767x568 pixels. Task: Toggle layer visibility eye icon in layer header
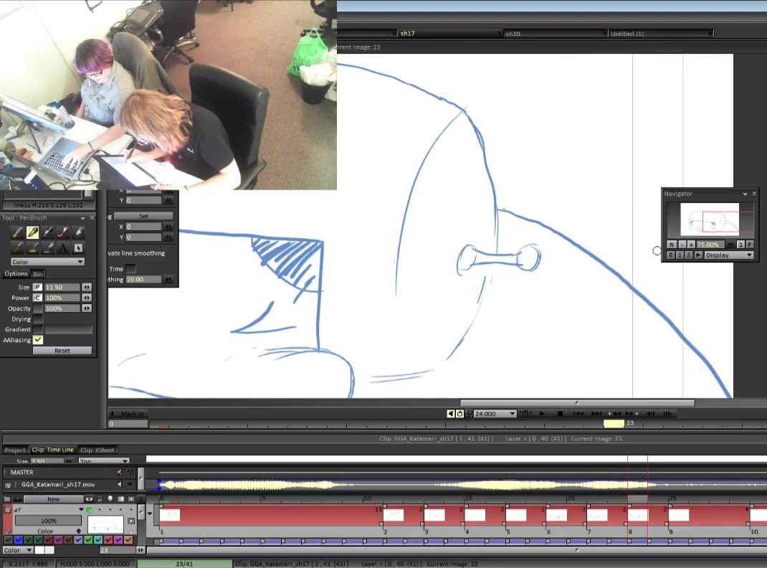[89, 499]
